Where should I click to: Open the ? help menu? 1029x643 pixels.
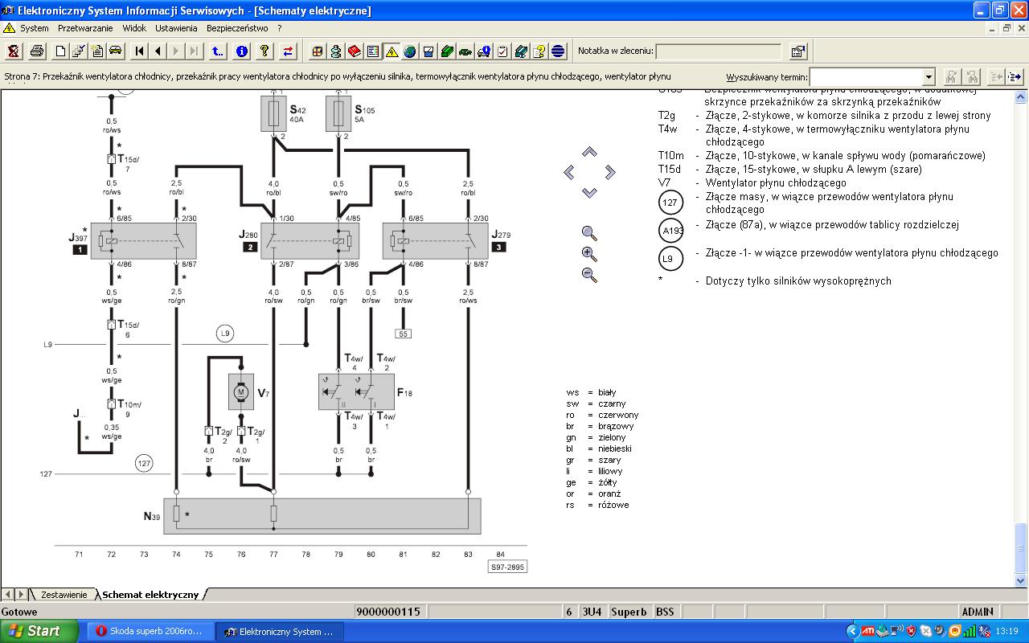tap(280, 28)
